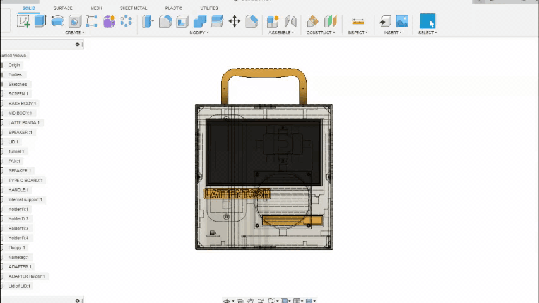Select SCREEN:1 component

[18, 94]
